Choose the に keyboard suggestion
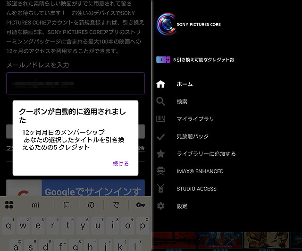The width and height of the screenshot is (302, 251). [x=67, y=205]
